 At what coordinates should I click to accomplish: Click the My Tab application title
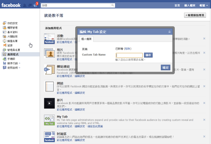click(x=62, y=117)
